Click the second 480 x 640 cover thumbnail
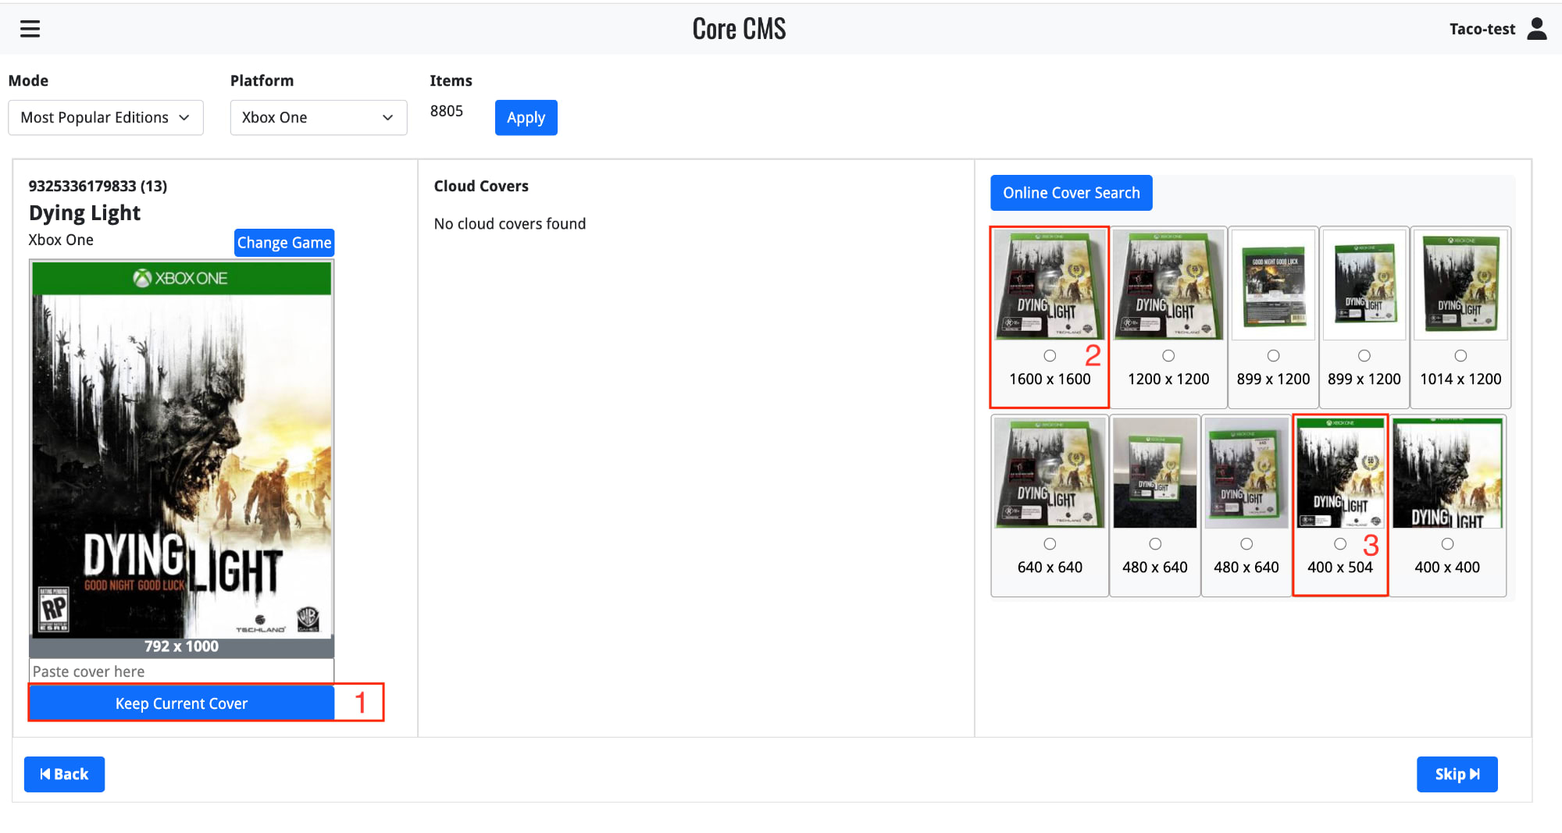This screenshot has width=1562, height=833. 1246,473
